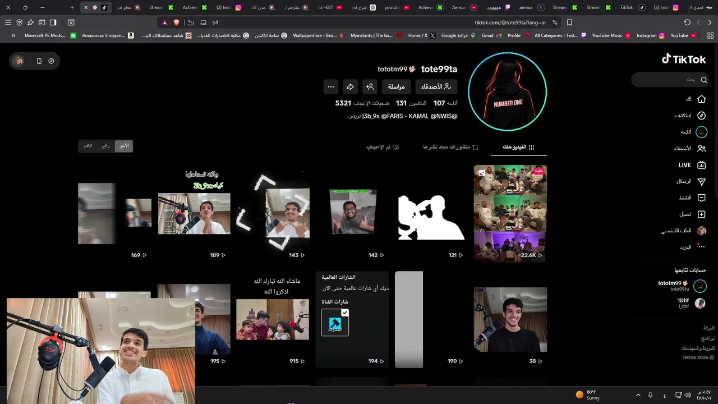Bookmark this page with the bookmark icon
The width and height of the screenshot is (718, 404).
pos(569,22)
